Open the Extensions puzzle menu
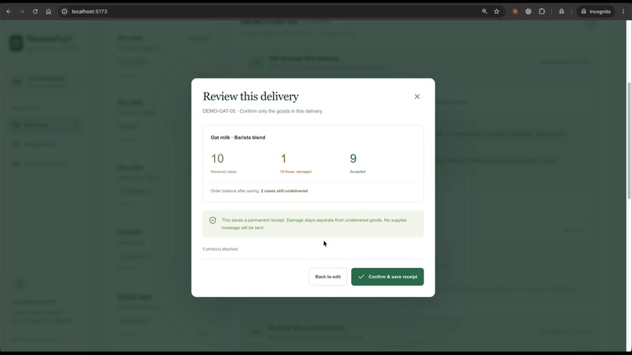This screenshot has height=355, width=632. point(542,11)
